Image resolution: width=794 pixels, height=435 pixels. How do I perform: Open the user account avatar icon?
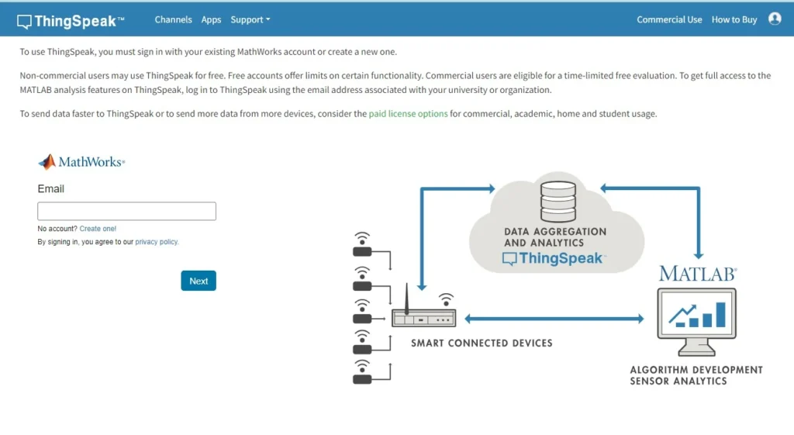tap(775, 19)
